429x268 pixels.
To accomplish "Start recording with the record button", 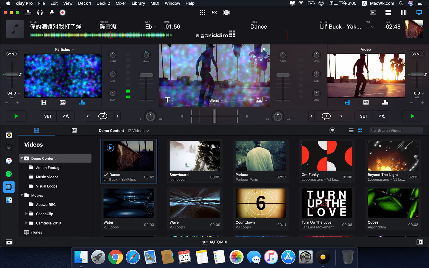I will click(63, 13).
